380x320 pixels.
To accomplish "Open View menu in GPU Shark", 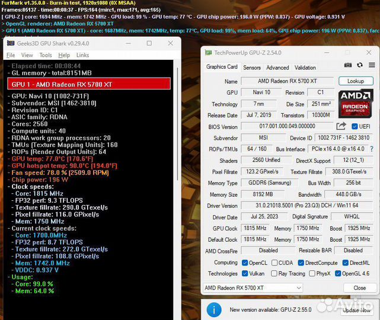I will click(27, 55).
